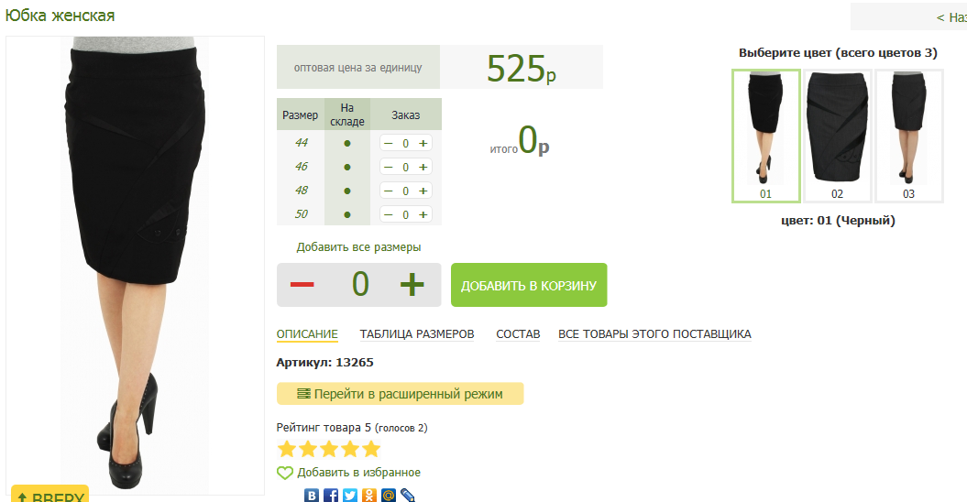Click the green heart favorites icon
Viewport: 967px width, 502px height.
[x=285, y=473]
